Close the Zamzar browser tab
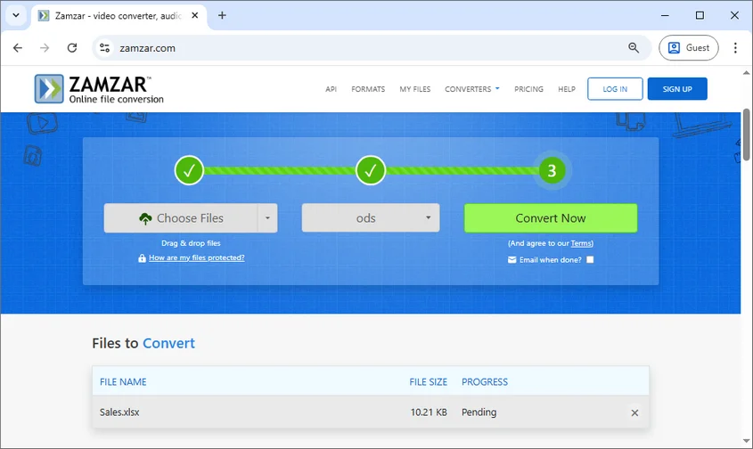 [x=195, y=15]
